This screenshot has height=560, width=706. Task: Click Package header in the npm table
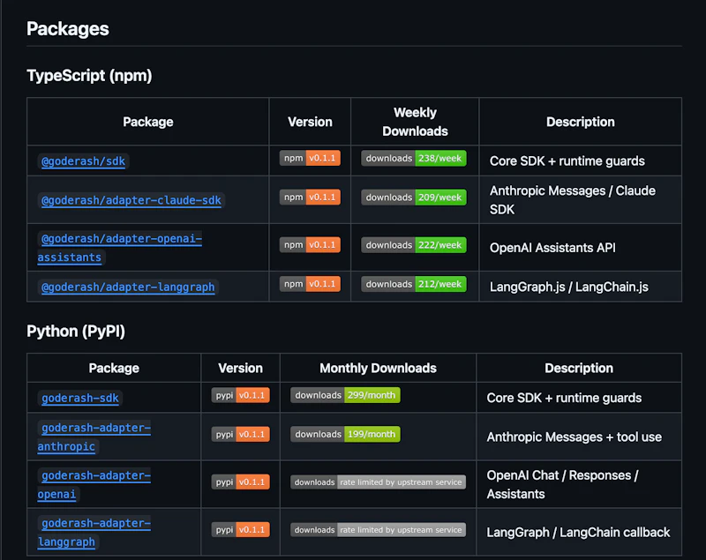148,122
